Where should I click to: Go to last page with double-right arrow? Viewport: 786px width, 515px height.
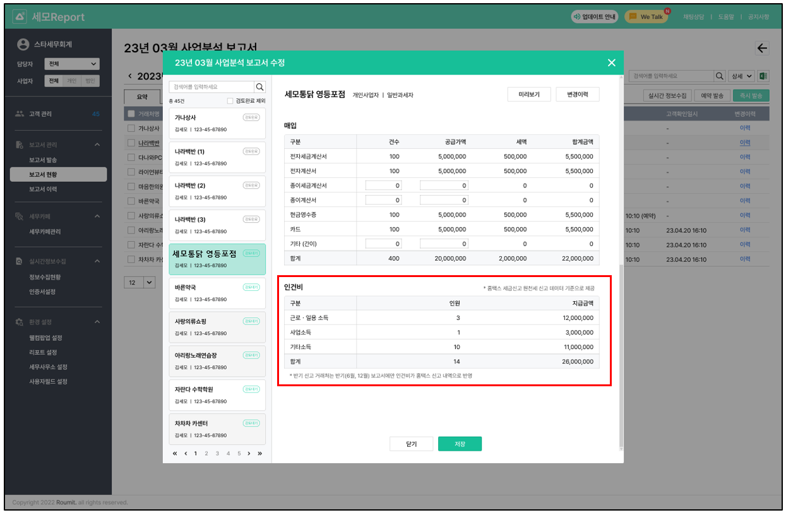point(259,453)
